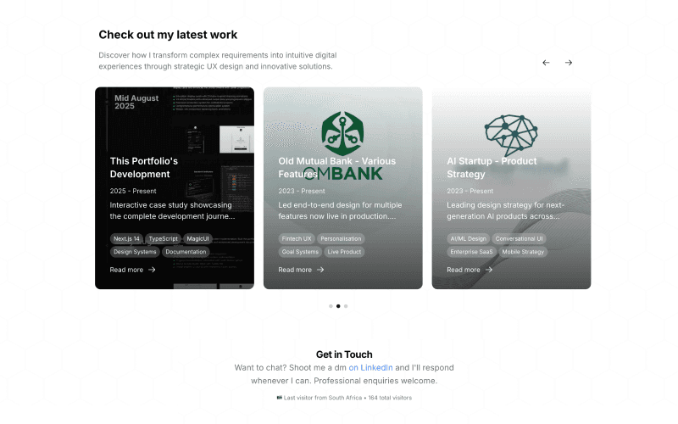Click the AI brain network logo
678x424 pixels.
[x=511, y=135]
